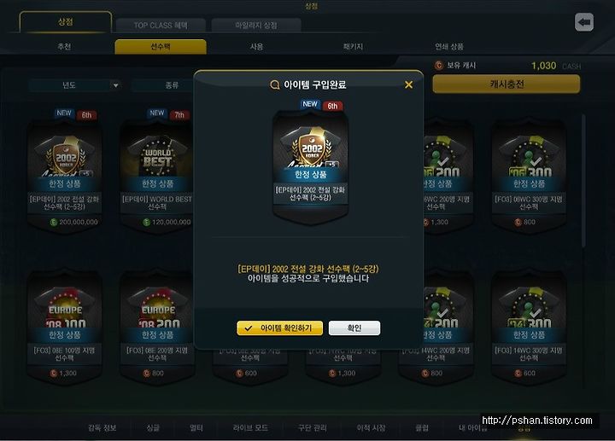This screenshot has height=441, width=615.
Task: Click the 2002 Korea pack image in dialog
Action: [310, 161]
